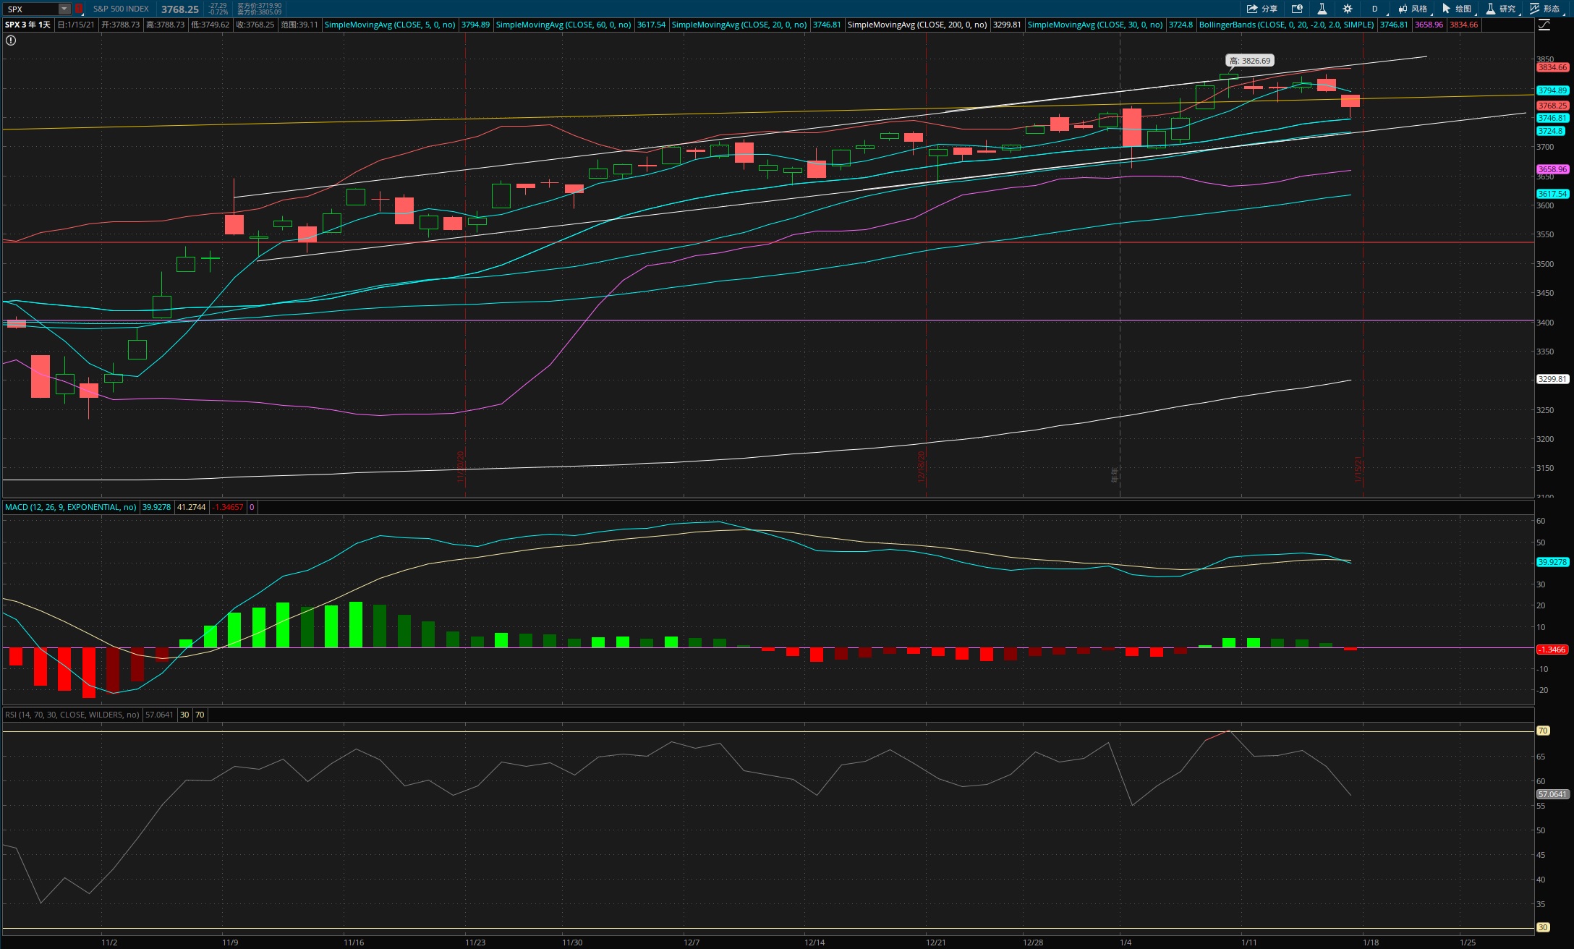
Task: Click the SPX symbol input field
Action: point(30,9)
